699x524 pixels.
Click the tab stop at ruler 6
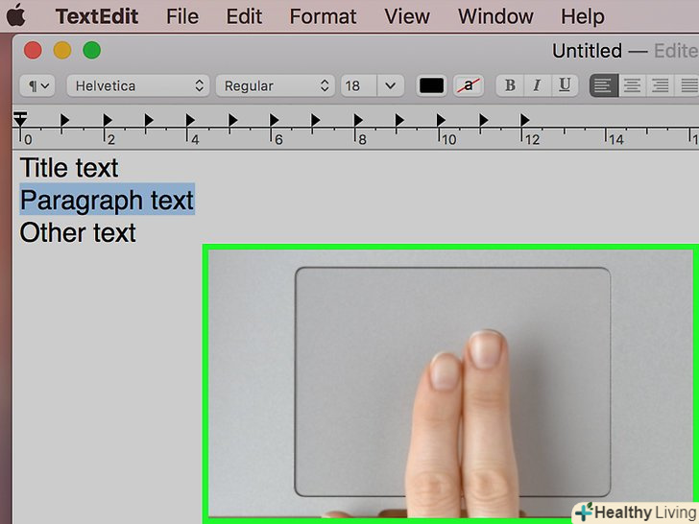[274, 120]
